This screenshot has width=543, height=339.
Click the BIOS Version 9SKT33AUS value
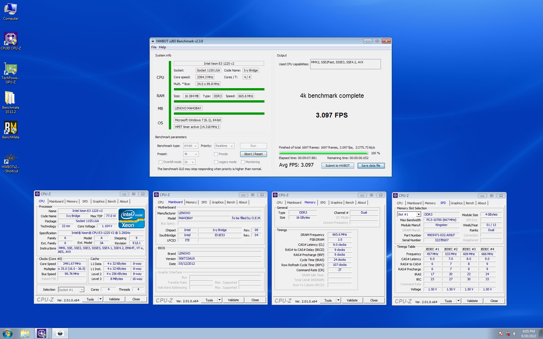click(x=219, y=259)
